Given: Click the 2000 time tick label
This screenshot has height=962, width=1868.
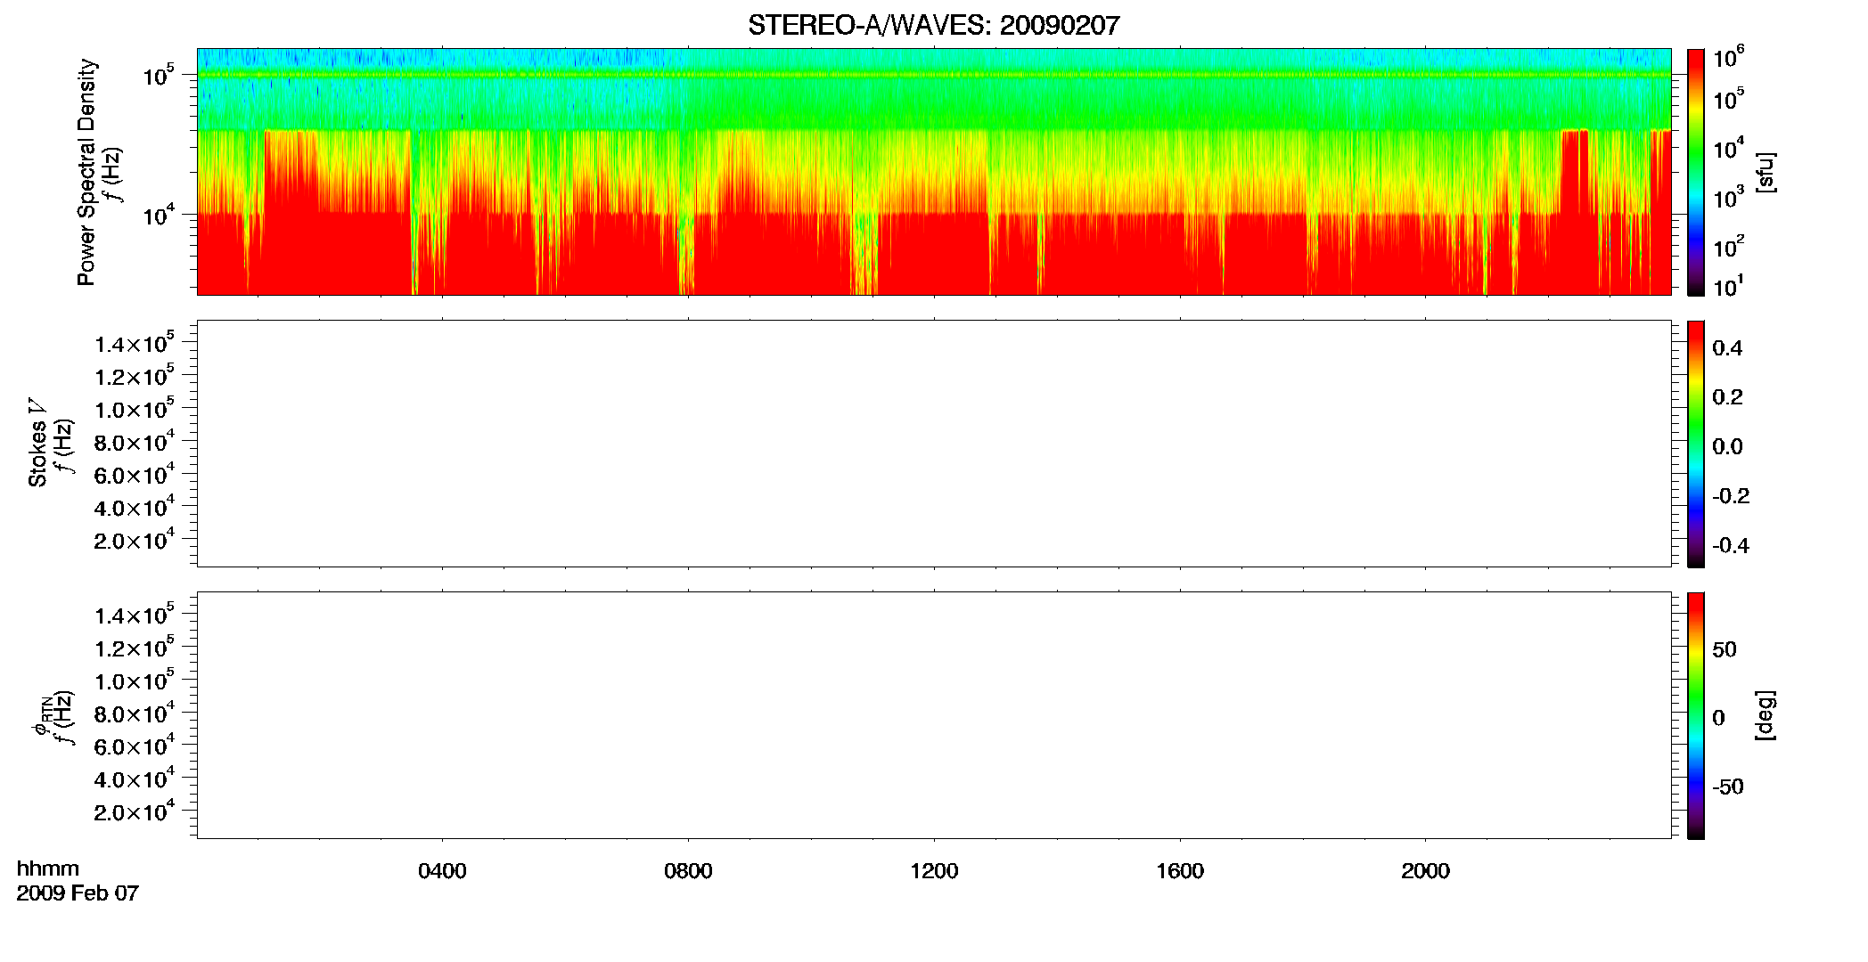Looking at the screenshot, I should [1425, 871].
